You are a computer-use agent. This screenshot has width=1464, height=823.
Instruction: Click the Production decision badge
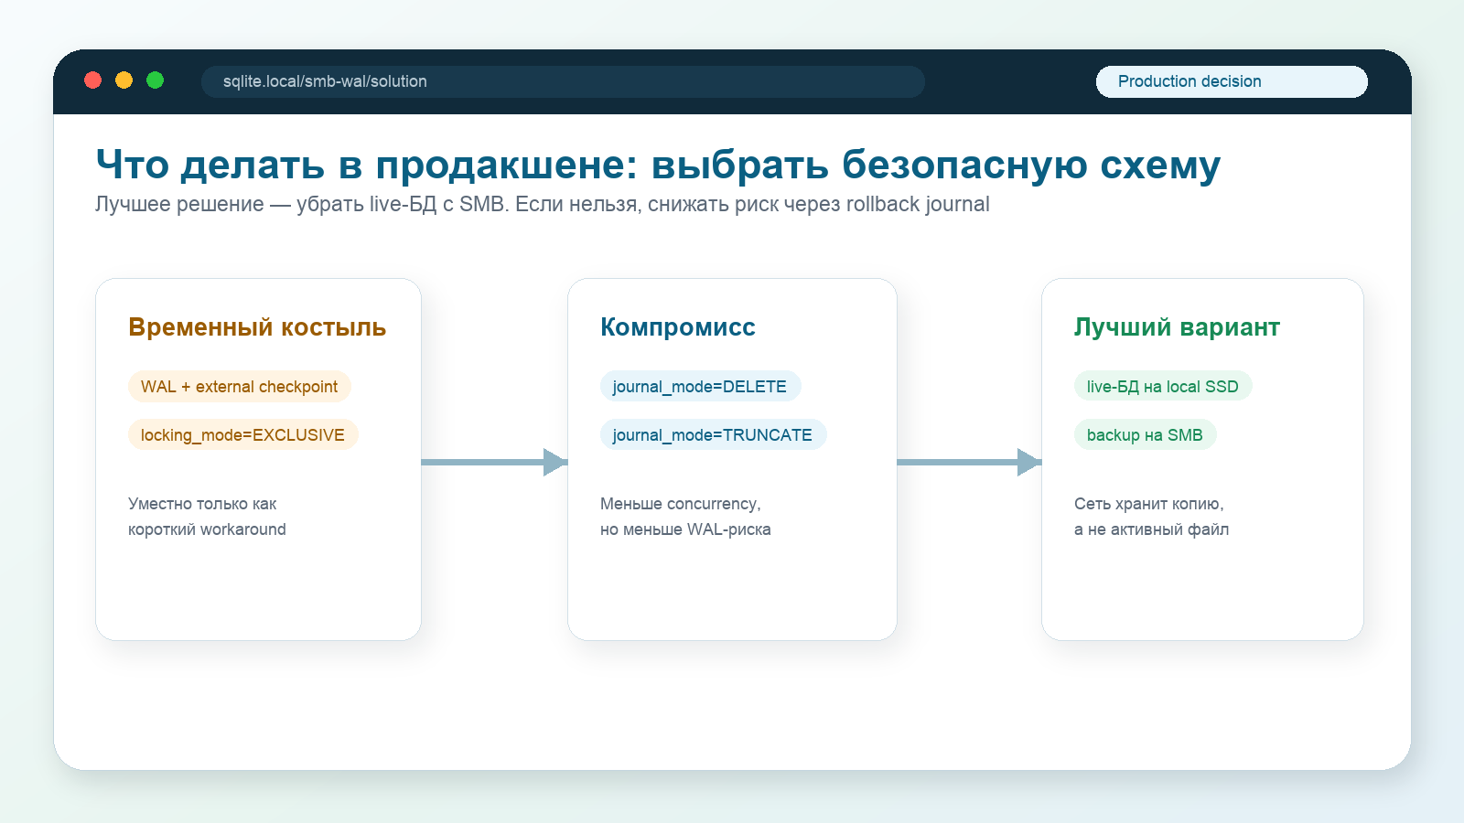click(x=1232, y=81)
